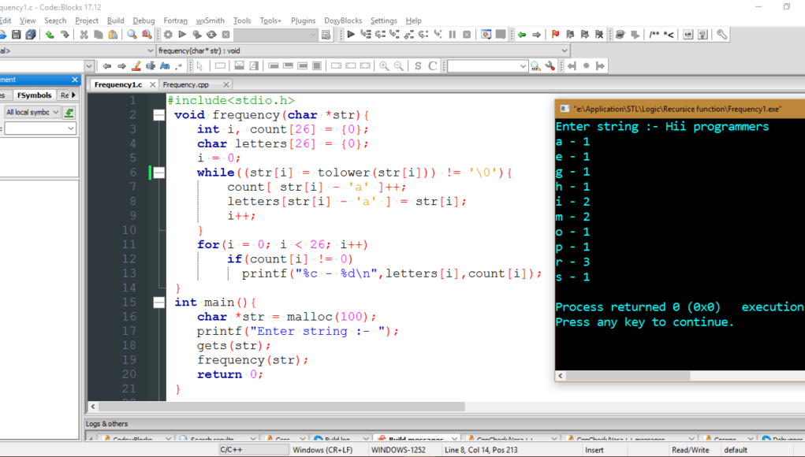805x457 pixels.
Task: Click the highlight marker pen icon
Action: tap(136, 66)
